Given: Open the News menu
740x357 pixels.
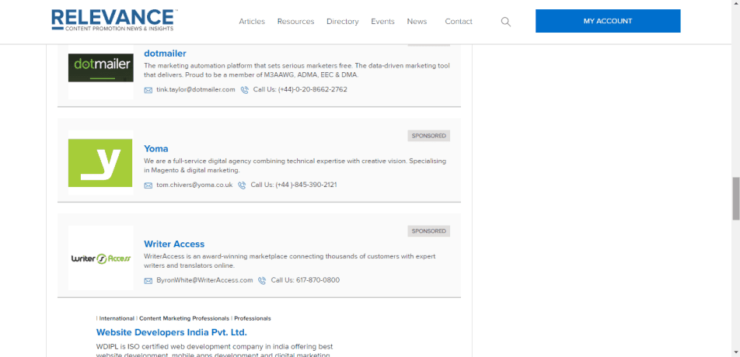Looking at the screenshot, I should tap(417, 22).
